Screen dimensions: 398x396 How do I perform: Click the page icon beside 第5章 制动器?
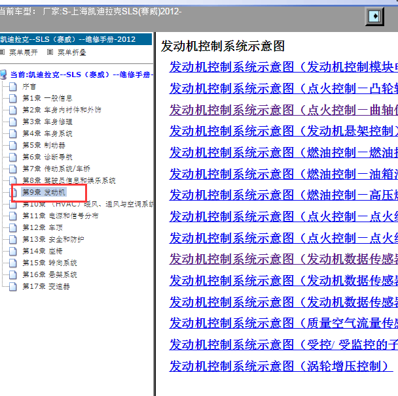(12, 146)
